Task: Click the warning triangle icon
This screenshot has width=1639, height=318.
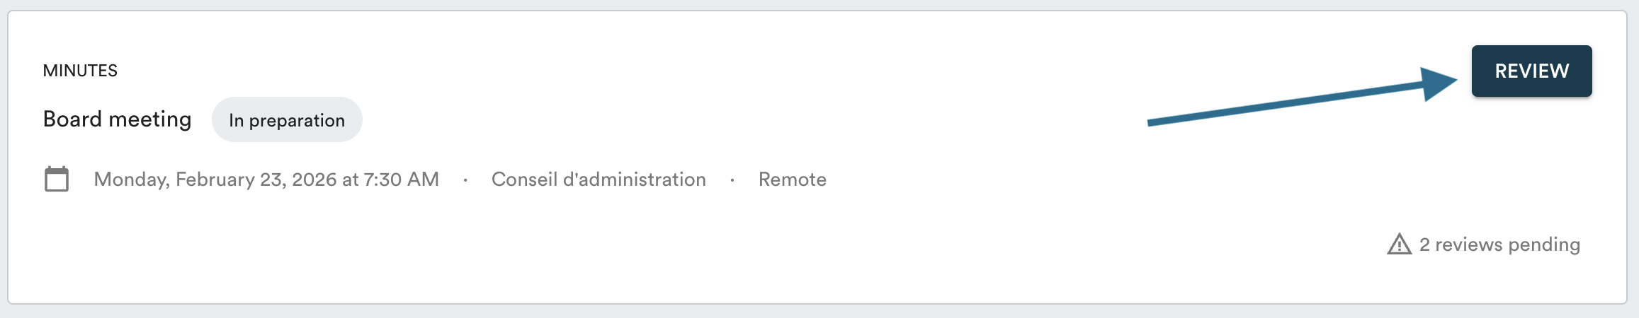Action: [x=1399, y=245]
